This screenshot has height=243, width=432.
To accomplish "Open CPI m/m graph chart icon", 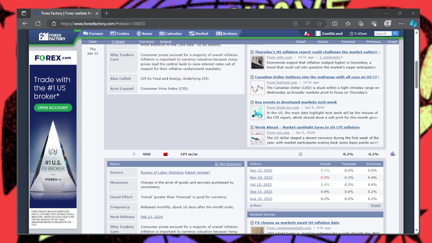I will click(393, 154).
